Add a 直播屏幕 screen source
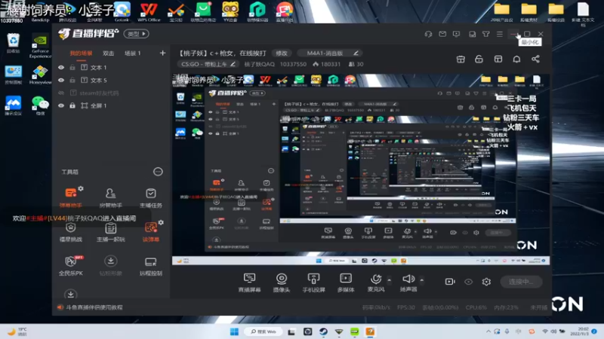This screenshot has height=339, width=604. tap(249, 282)
